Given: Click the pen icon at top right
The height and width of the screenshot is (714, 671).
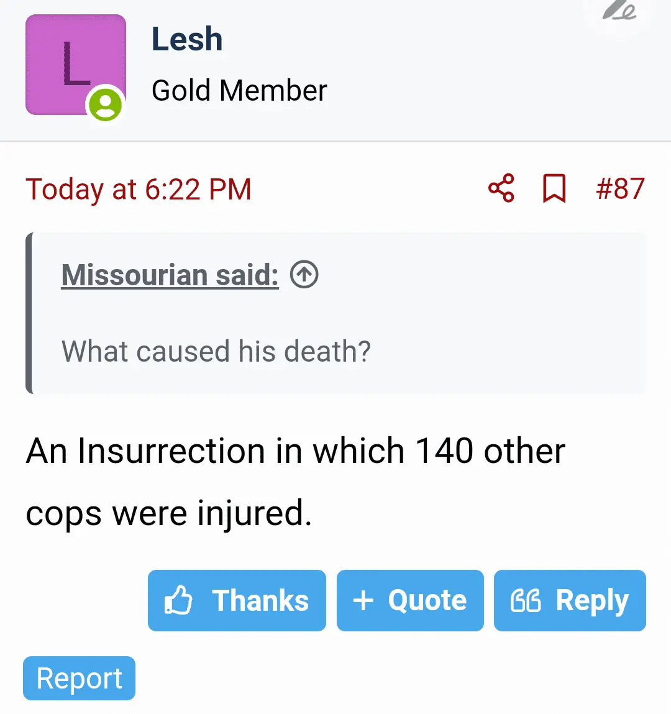Looking at the screenshot, I should [x=619, y=11].
